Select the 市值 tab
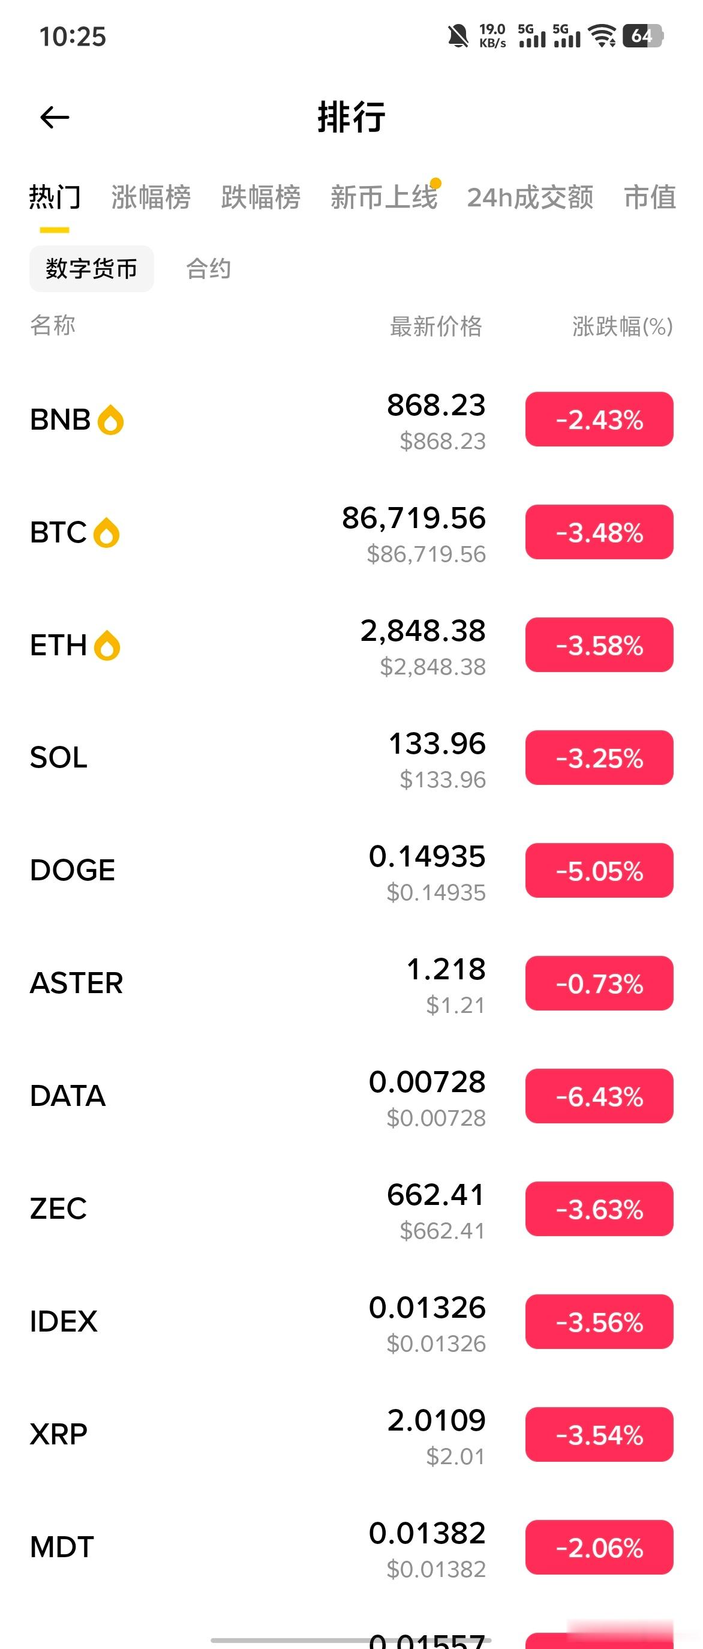Viewport: 703px width, 1649px height. (650, 197)
